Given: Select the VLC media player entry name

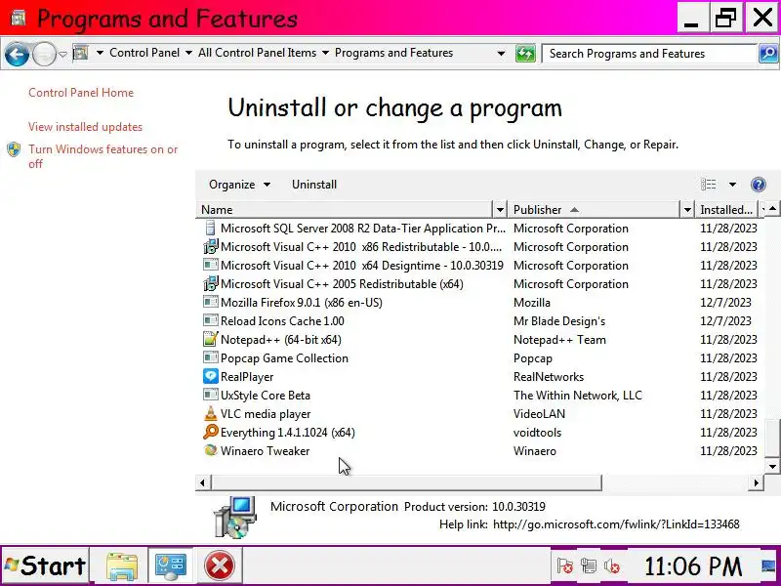Looking at the screenshot, I should (x=266, y=414).
